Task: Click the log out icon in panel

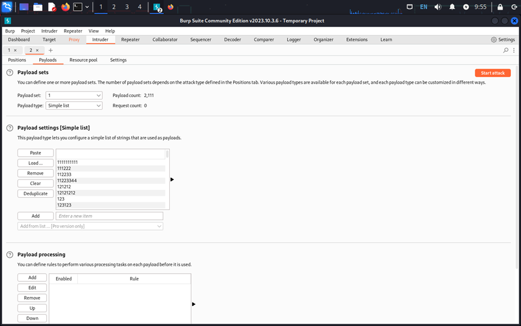Action: [x=514, y=7]
